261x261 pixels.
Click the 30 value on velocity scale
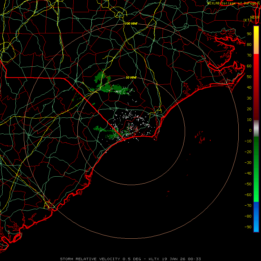click(x=249, y=98)
